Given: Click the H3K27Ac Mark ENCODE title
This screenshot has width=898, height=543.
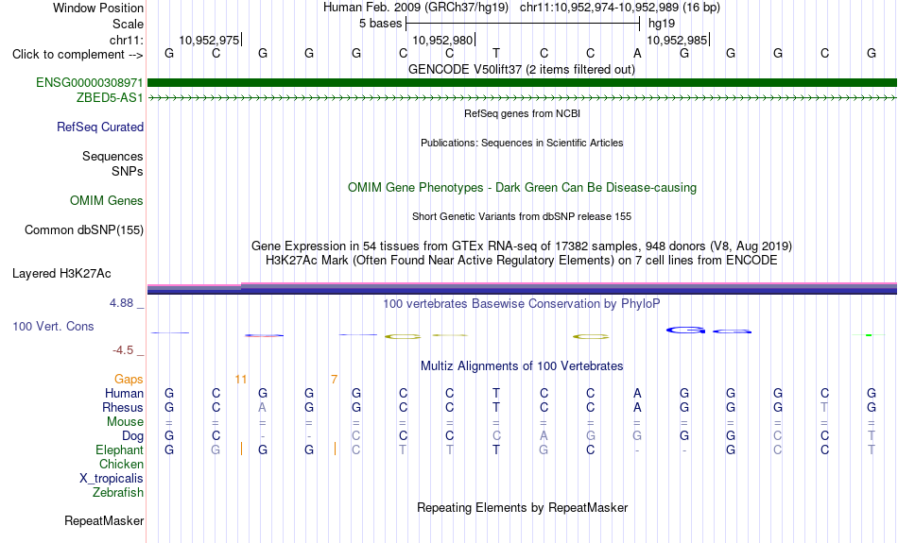Looking at the screenshot, I should [522, 261].
